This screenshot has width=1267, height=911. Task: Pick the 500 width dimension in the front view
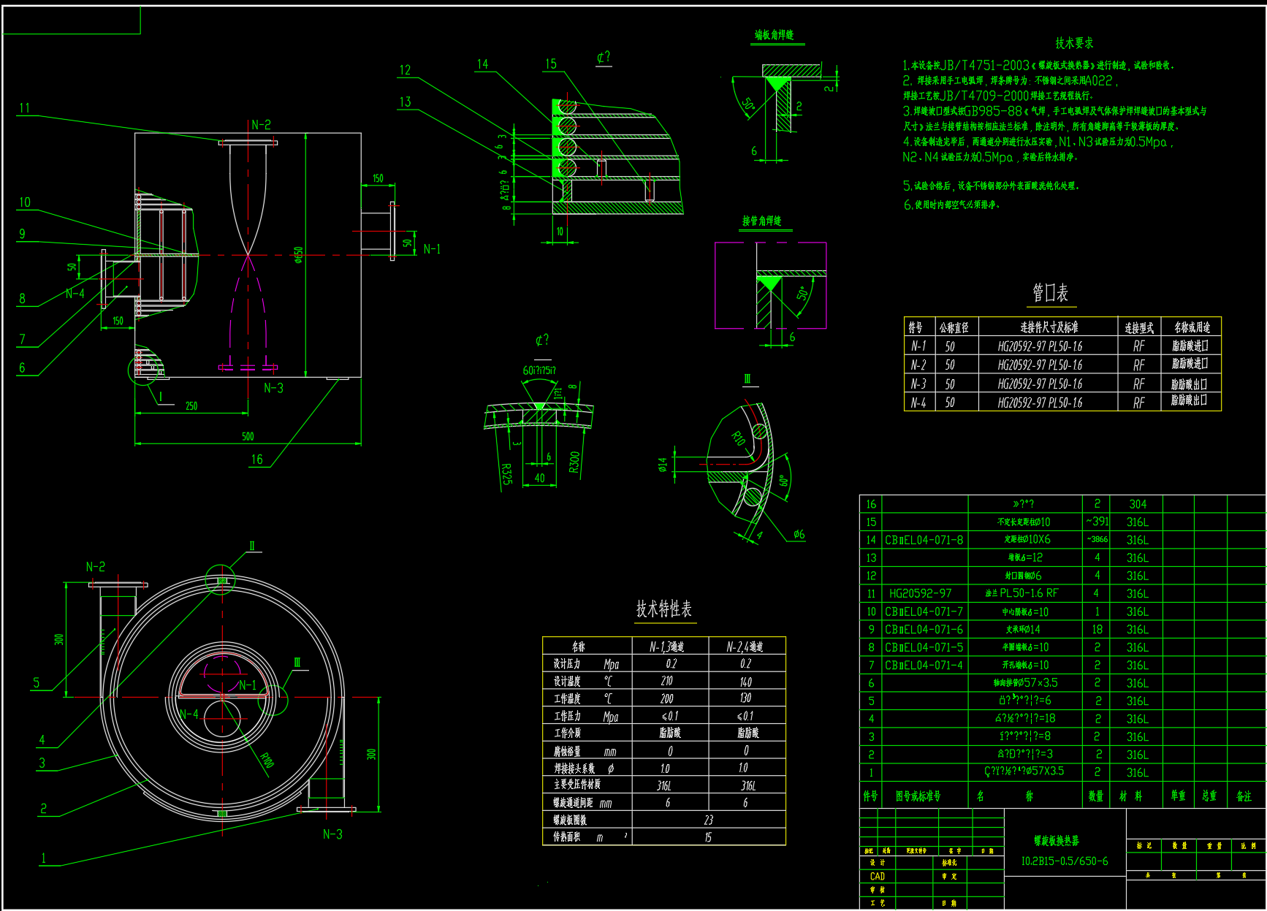coord(248,436)
